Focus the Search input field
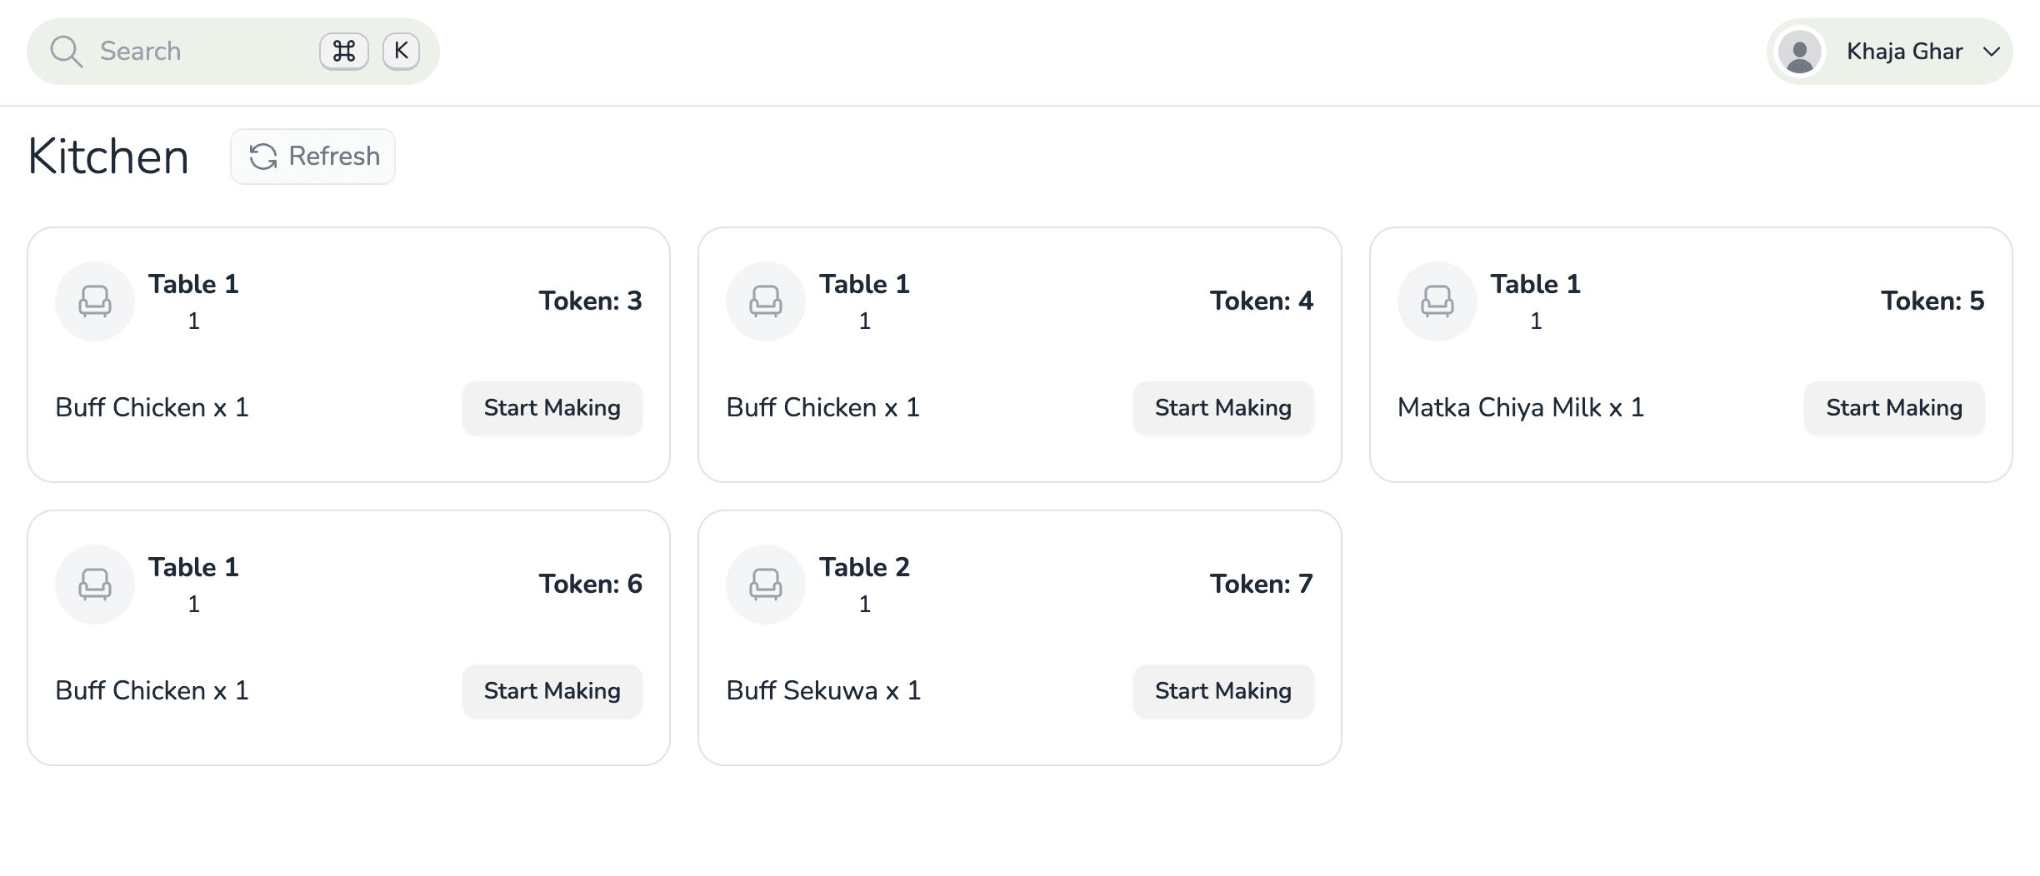This screenshot has height=876, width=2040. click(x=200, y=52)
